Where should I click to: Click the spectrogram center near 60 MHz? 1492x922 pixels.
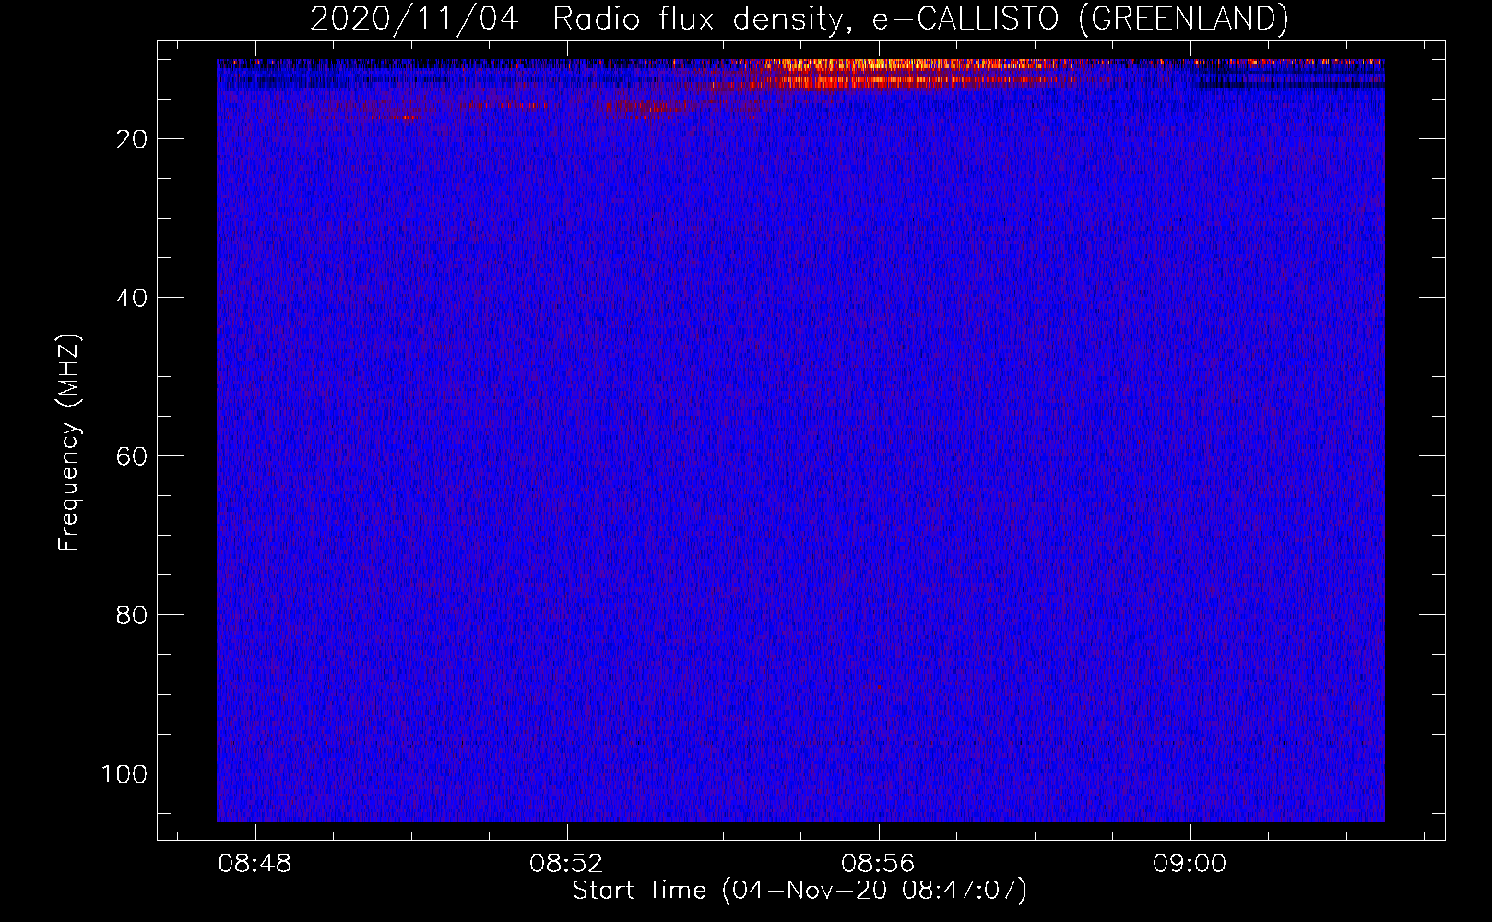(800, 456)
